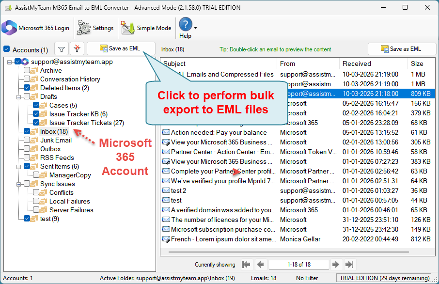Uncheck the Inbox (18) folder checkbox
Viewport: 439px width, 284px height.
pyautogui.click(x=27, y=131)
